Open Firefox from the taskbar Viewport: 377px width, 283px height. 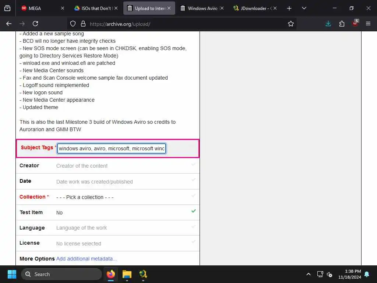[x=111, y=274]
